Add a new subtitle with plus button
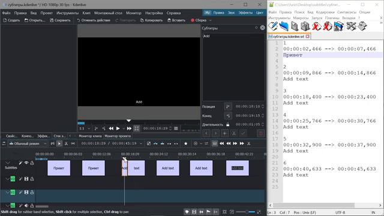The height and width of the screenshot is (216, 384). (224, 133)
